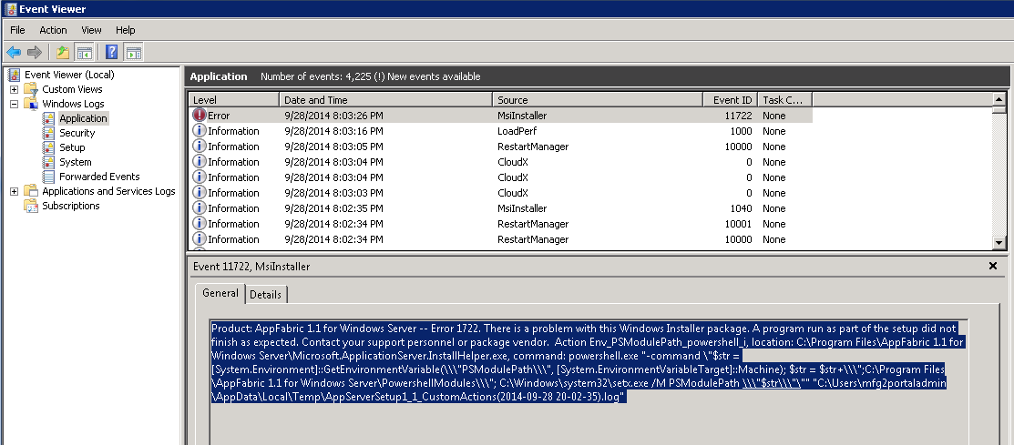Sort by Event ID column header
Viewport: 1014px width, 445px height.
pos(730,100)
